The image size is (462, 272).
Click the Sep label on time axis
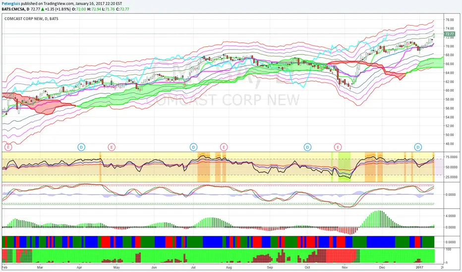(x=270, y=268)
